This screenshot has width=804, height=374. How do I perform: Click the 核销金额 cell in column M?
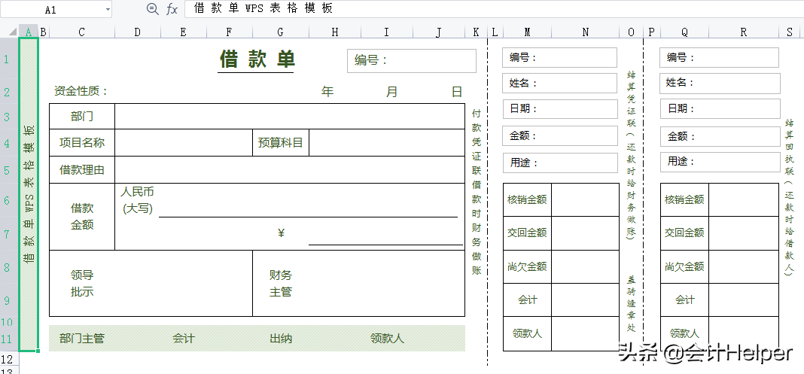pyautogui.click(x=527, y=199)
